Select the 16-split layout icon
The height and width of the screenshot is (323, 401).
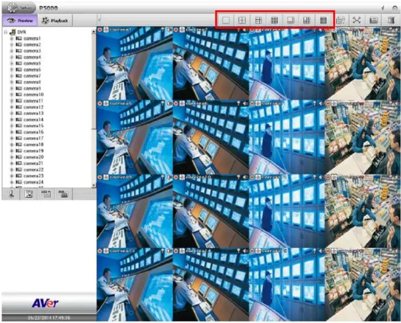click(274, 20)
